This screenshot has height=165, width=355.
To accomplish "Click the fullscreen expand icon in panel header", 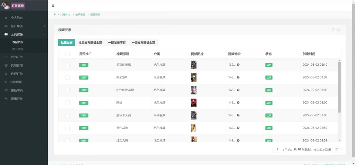I will click(x=339, y=30).
